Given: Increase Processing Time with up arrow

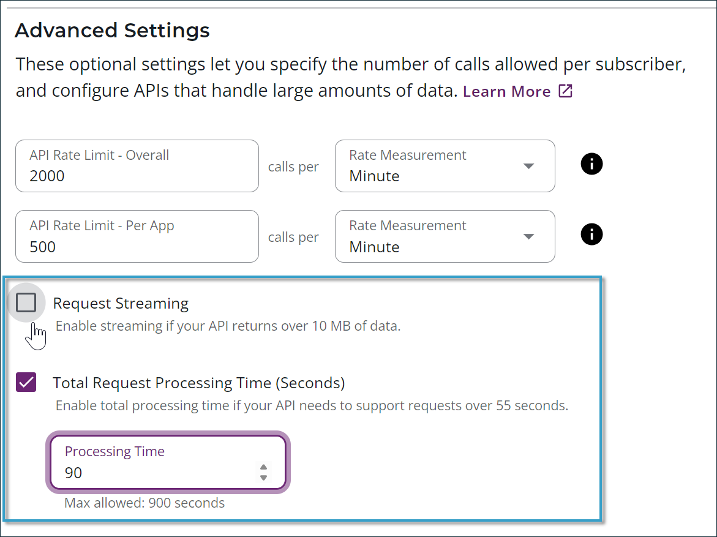Looking at the screenshot, I should coord(264,468).
